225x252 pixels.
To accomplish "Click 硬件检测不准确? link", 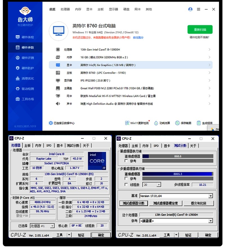I will [199, 37].
